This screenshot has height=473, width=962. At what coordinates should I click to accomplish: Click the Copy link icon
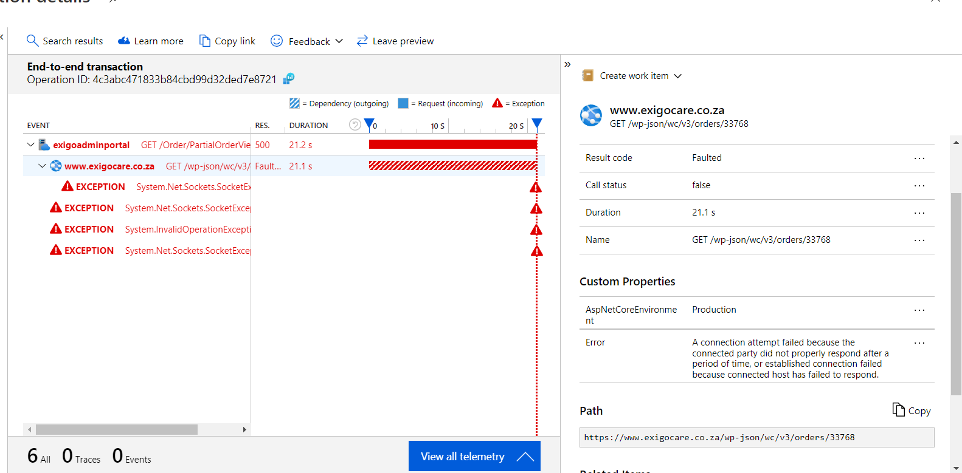click(205, 41)
